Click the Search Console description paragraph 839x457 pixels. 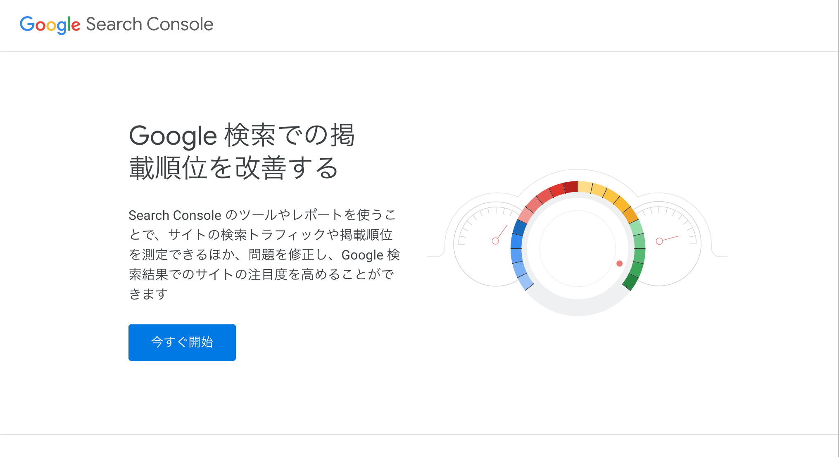264,254
